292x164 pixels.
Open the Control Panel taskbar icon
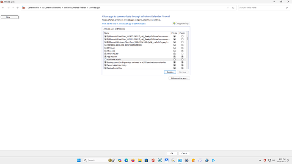tap(180, 160)
